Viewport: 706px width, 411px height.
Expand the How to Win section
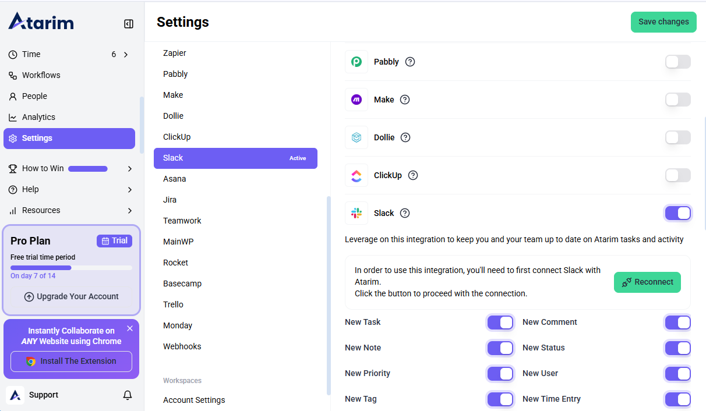click(129, 168)
